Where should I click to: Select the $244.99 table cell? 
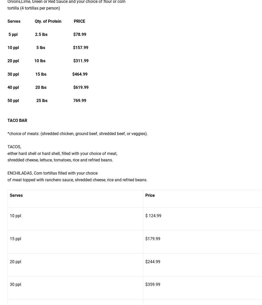[x=153, y=262]
